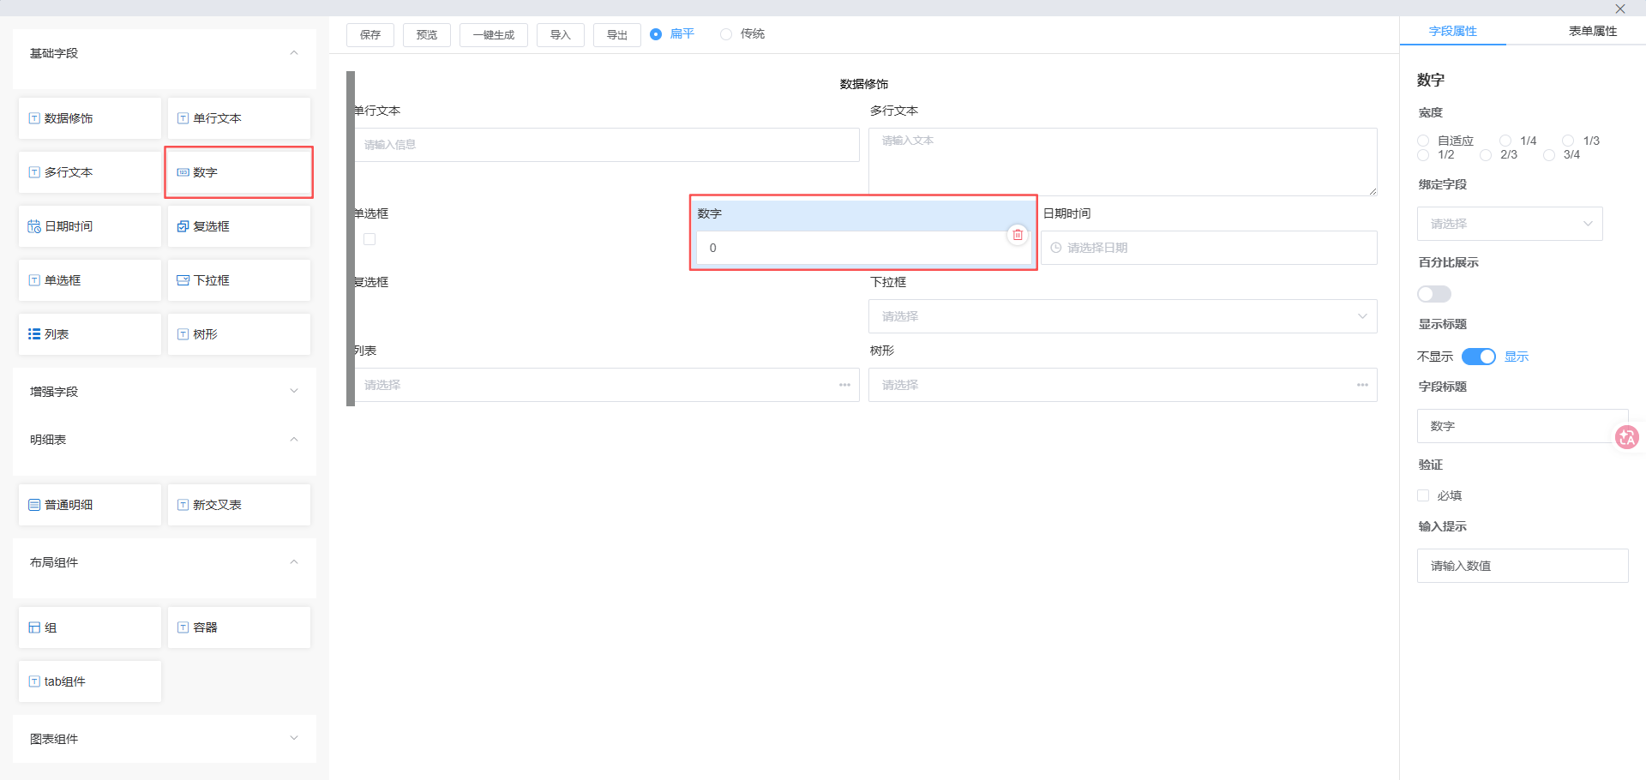
Task: Collapse the 明细表 section
Action: (x=294, y=440)
